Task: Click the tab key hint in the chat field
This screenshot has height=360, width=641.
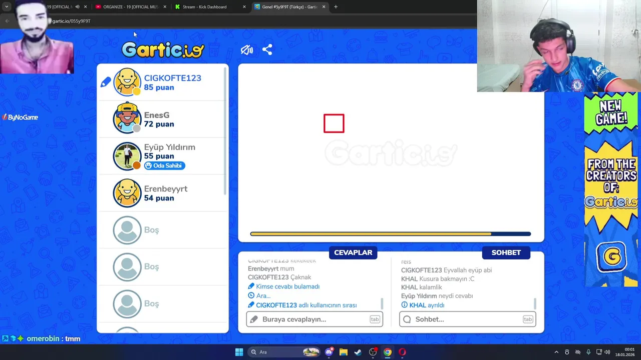Action: (528, 319)
